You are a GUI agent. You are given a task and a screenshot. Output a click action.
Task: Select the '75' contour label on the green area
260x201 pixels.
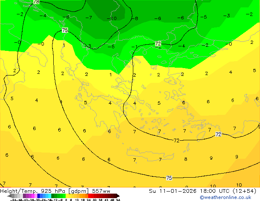(x=65, y=30)
